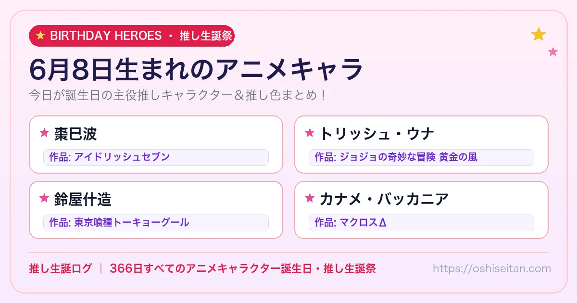Open the 棗巳波 character card
577x303 pixels.
click(156, 144)
